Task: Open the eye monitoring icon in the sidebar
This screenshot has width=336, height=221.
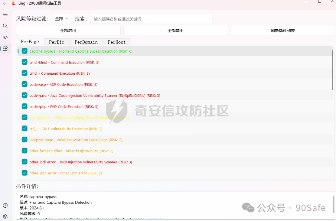Action: 5,37
